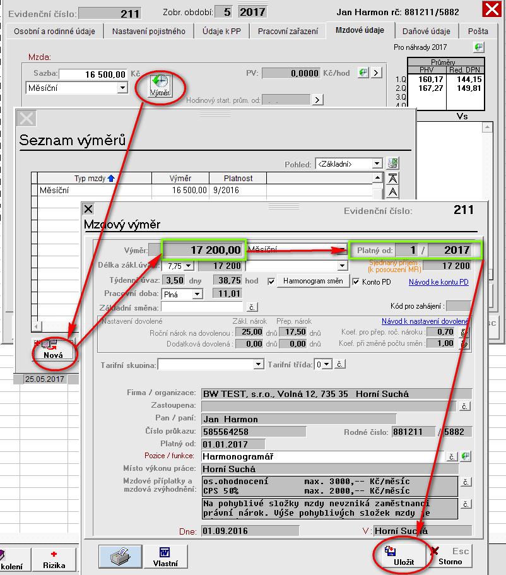This screenshot has width=506, height=575.
Task: Jump to first record arrow in Seznam výměrů
Action: click(x=392, y=179)
